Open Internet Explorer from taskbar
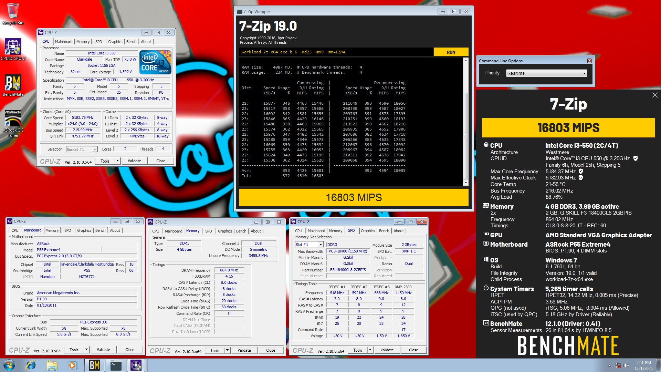Screen dimensions: 661x372 pos(31,365)
